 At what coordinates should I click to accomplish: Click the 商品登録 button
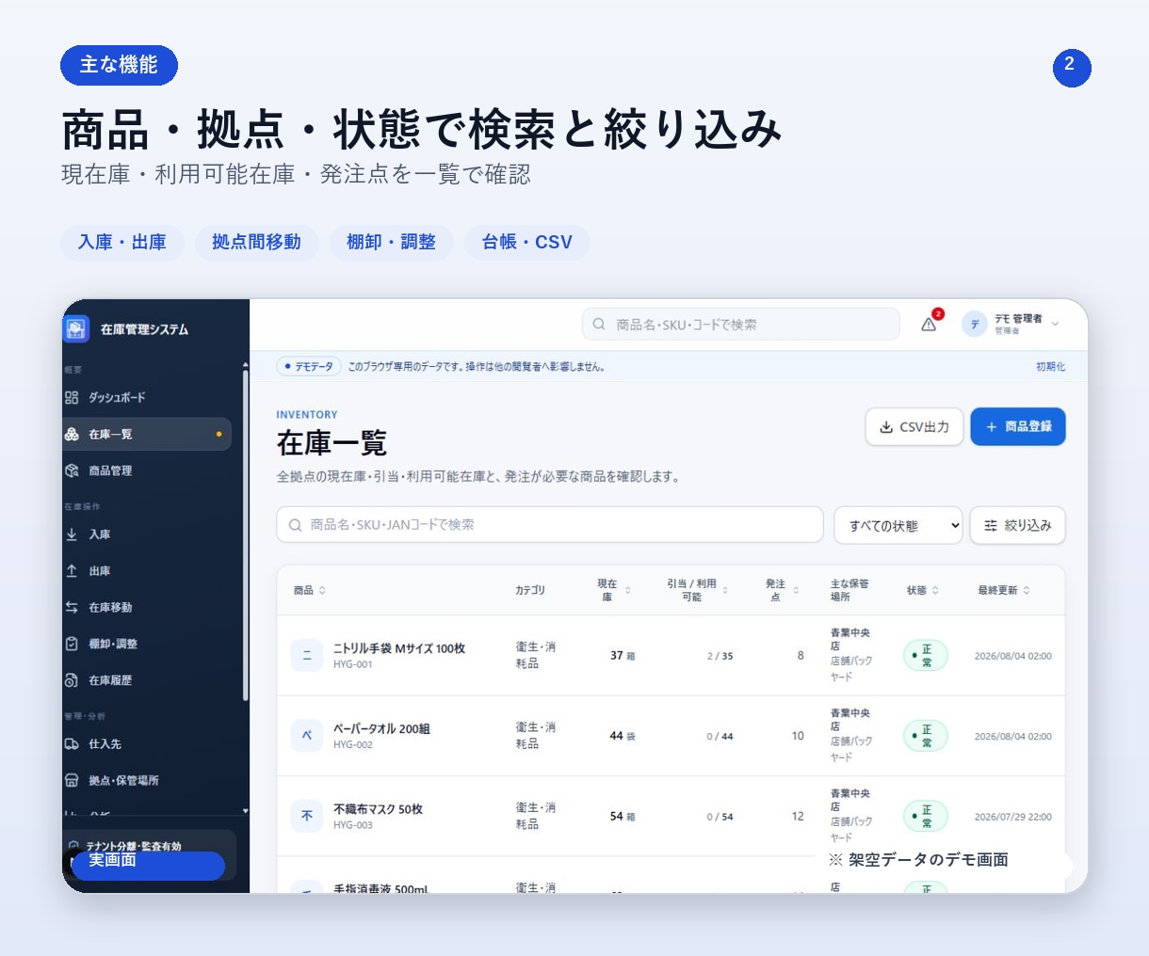pyautogui.click(x=1018, y=427)
